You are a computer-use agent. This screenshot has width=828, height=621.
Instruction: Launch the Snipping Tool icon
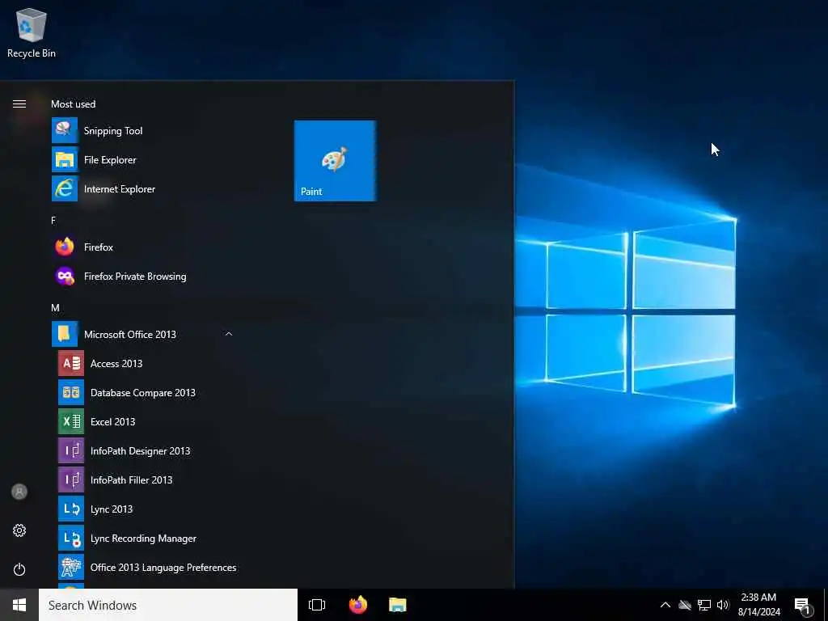pos(65,130)
